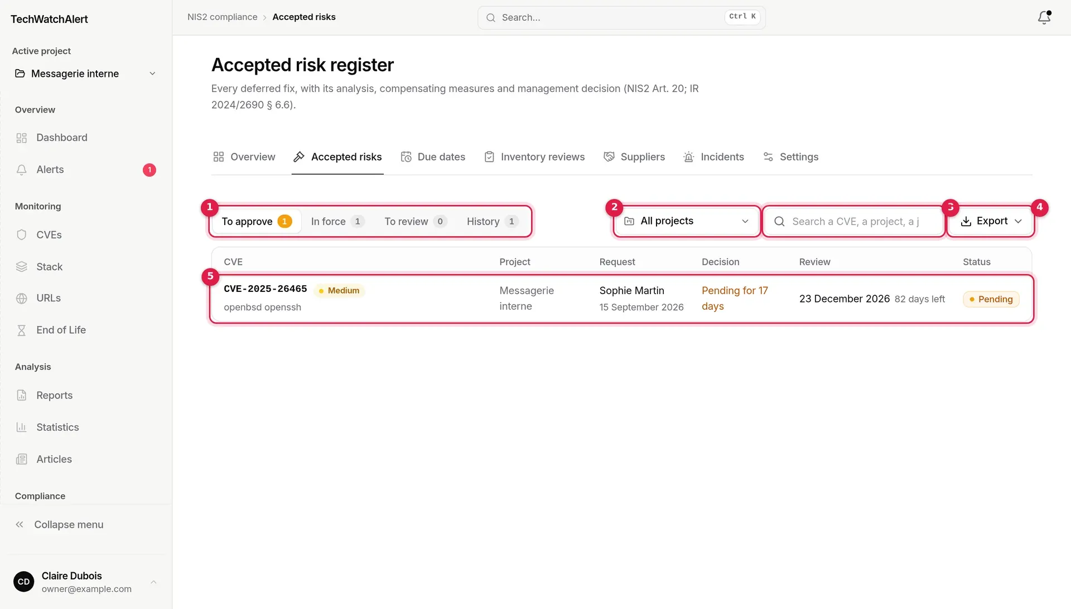Click the magnifier icon in top search bar
Viewport: 1071px width, 609px height.
pos(491,18)
